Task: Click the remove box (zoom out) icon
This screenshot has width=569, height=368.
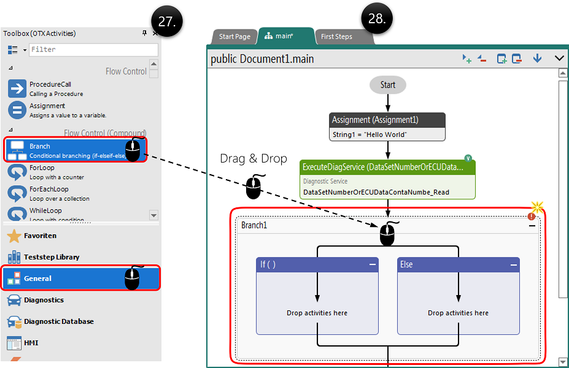Action: pyautogui.click(x=517, y=59)
